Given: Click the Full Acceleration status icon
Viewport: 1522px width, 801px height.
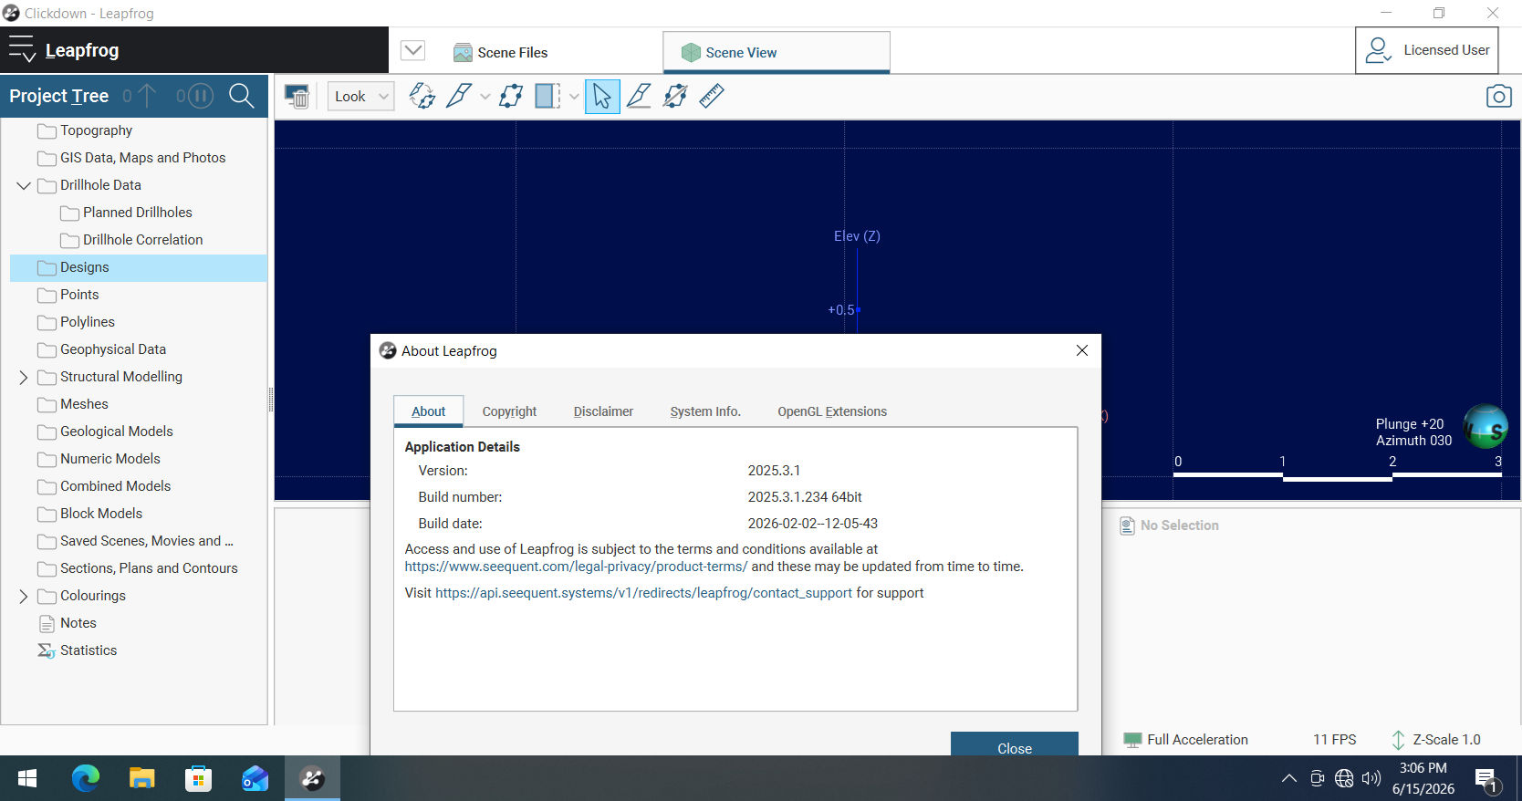Looking at the screenshot, I should [x=1132, y=740].
